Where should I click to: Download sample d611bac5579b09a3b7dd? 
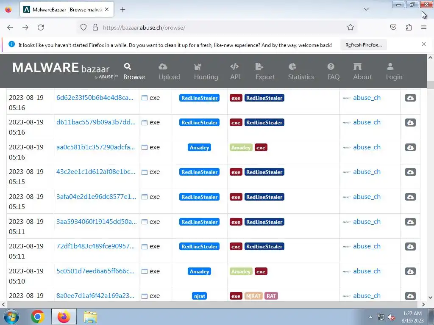(410, 122)
